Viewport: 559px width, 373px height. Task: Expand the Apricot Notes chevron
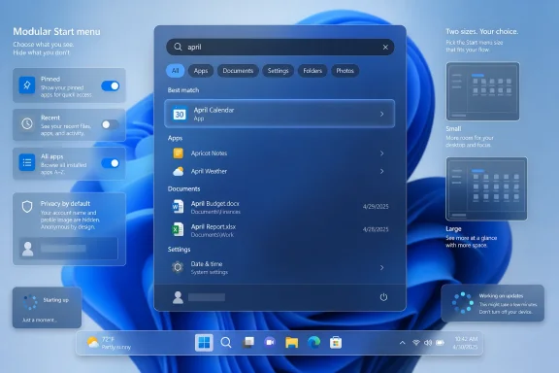tap(381, 153)
